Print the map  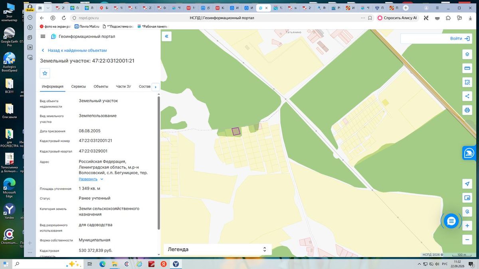tap(467, 110)
